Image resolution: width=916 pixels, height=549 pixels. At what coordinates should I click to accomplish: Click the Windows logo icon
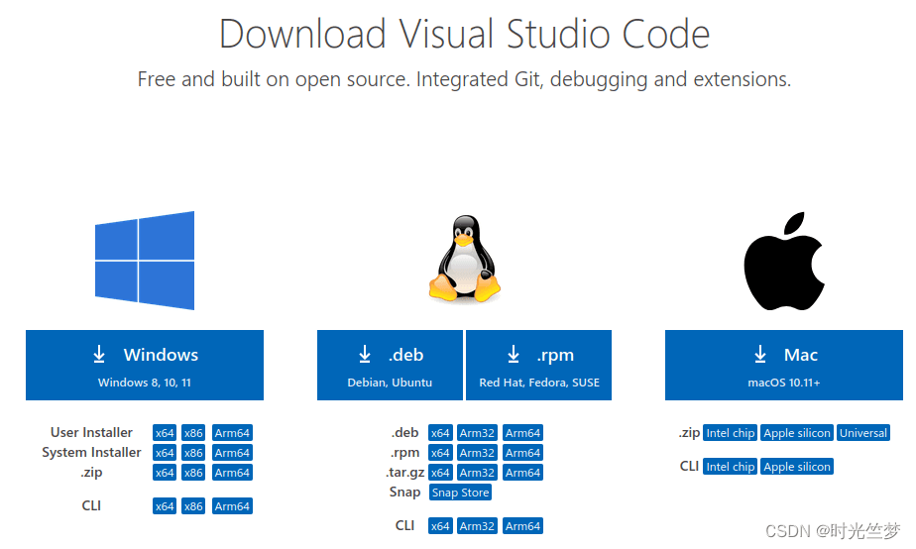point(145,261)
